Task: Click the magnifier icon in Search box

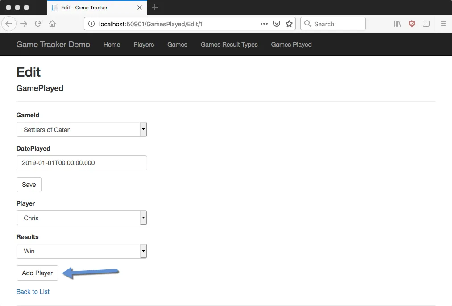Action: (x=307, y=24)
